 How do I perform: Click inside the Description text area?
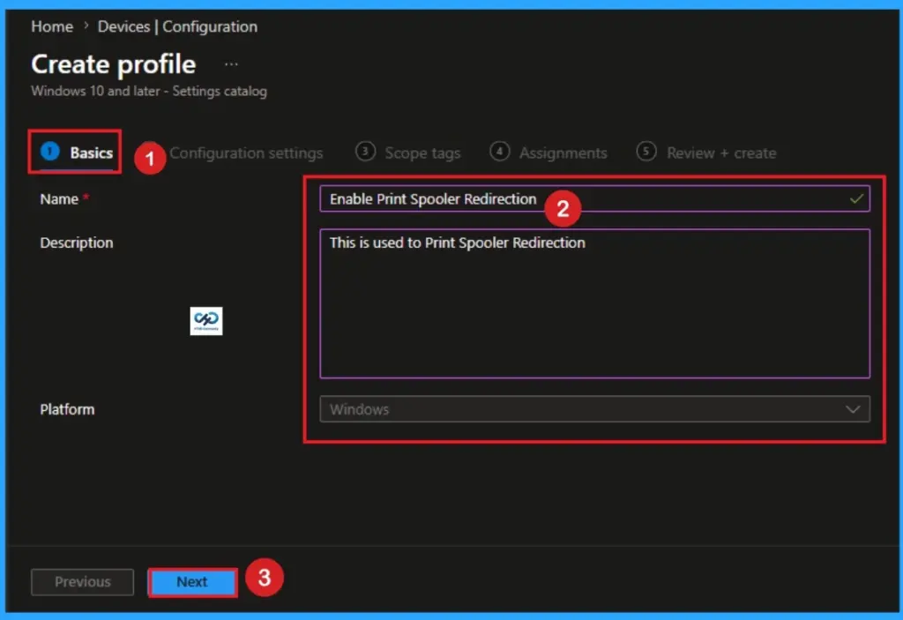click(x=594, y=303)
